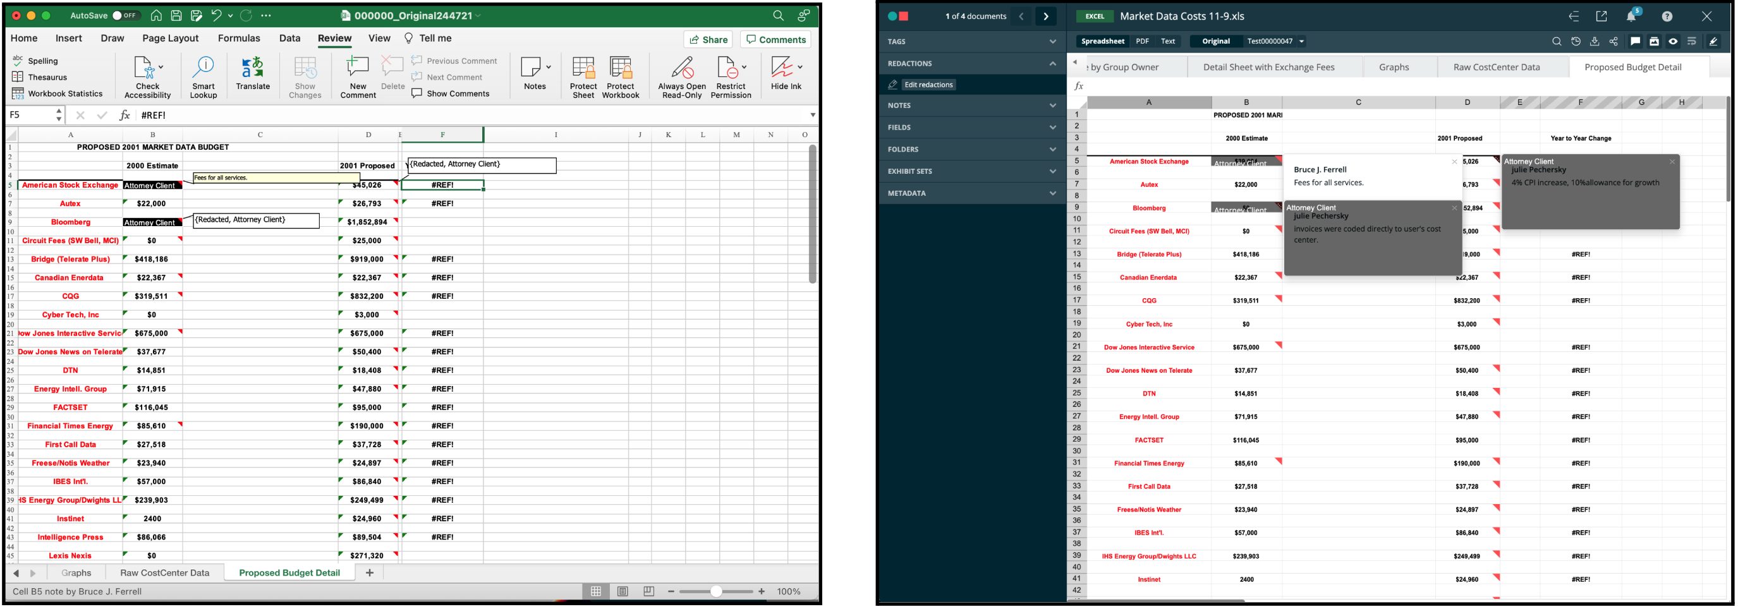Click the viewer search magnifier icon
The image size is (1738, 609).
point(1557,42)
